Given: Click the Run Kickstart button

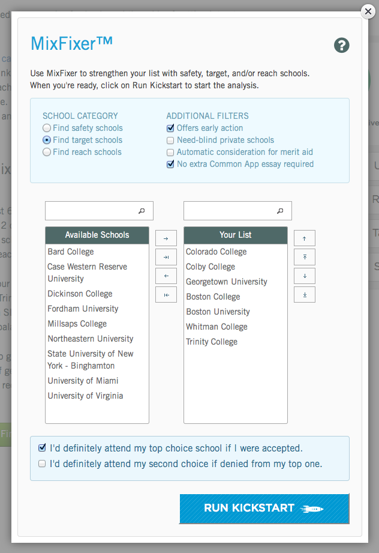Looking at the screenshot, I should 264,509.
